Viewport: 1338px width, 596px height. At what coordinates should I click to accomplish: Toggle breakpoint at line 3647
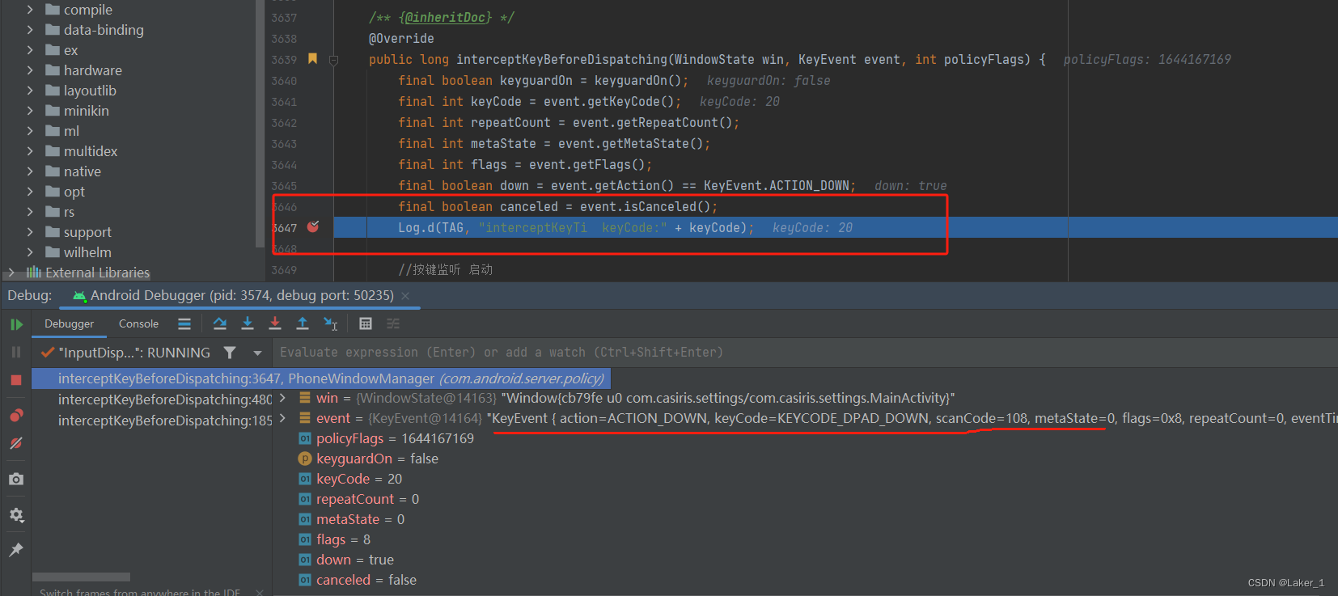click(313, 227)
